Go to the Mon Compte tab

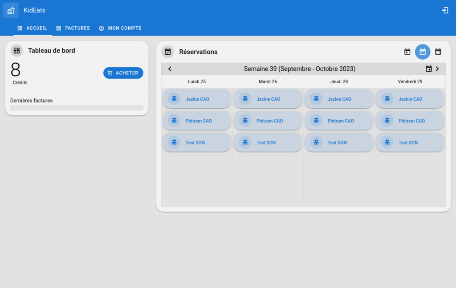pos(120,28)
